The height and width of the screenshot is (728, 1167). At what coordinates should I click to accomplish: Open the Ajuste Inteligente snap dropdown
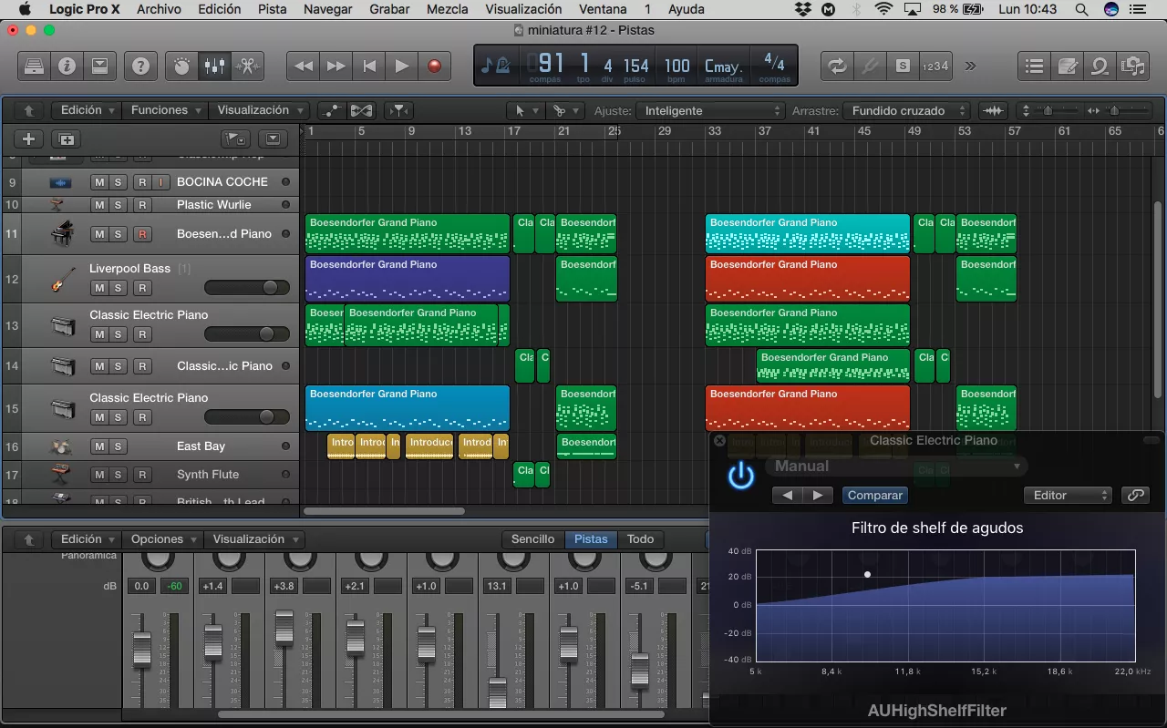(711, 110)
